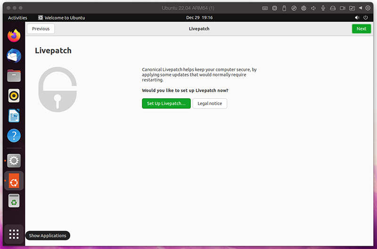Open the hard disk icon in the VM title bar
Image resolution: width=377 pixels, height=249 pixels.
pyautogui.click(x=333, y=8)
